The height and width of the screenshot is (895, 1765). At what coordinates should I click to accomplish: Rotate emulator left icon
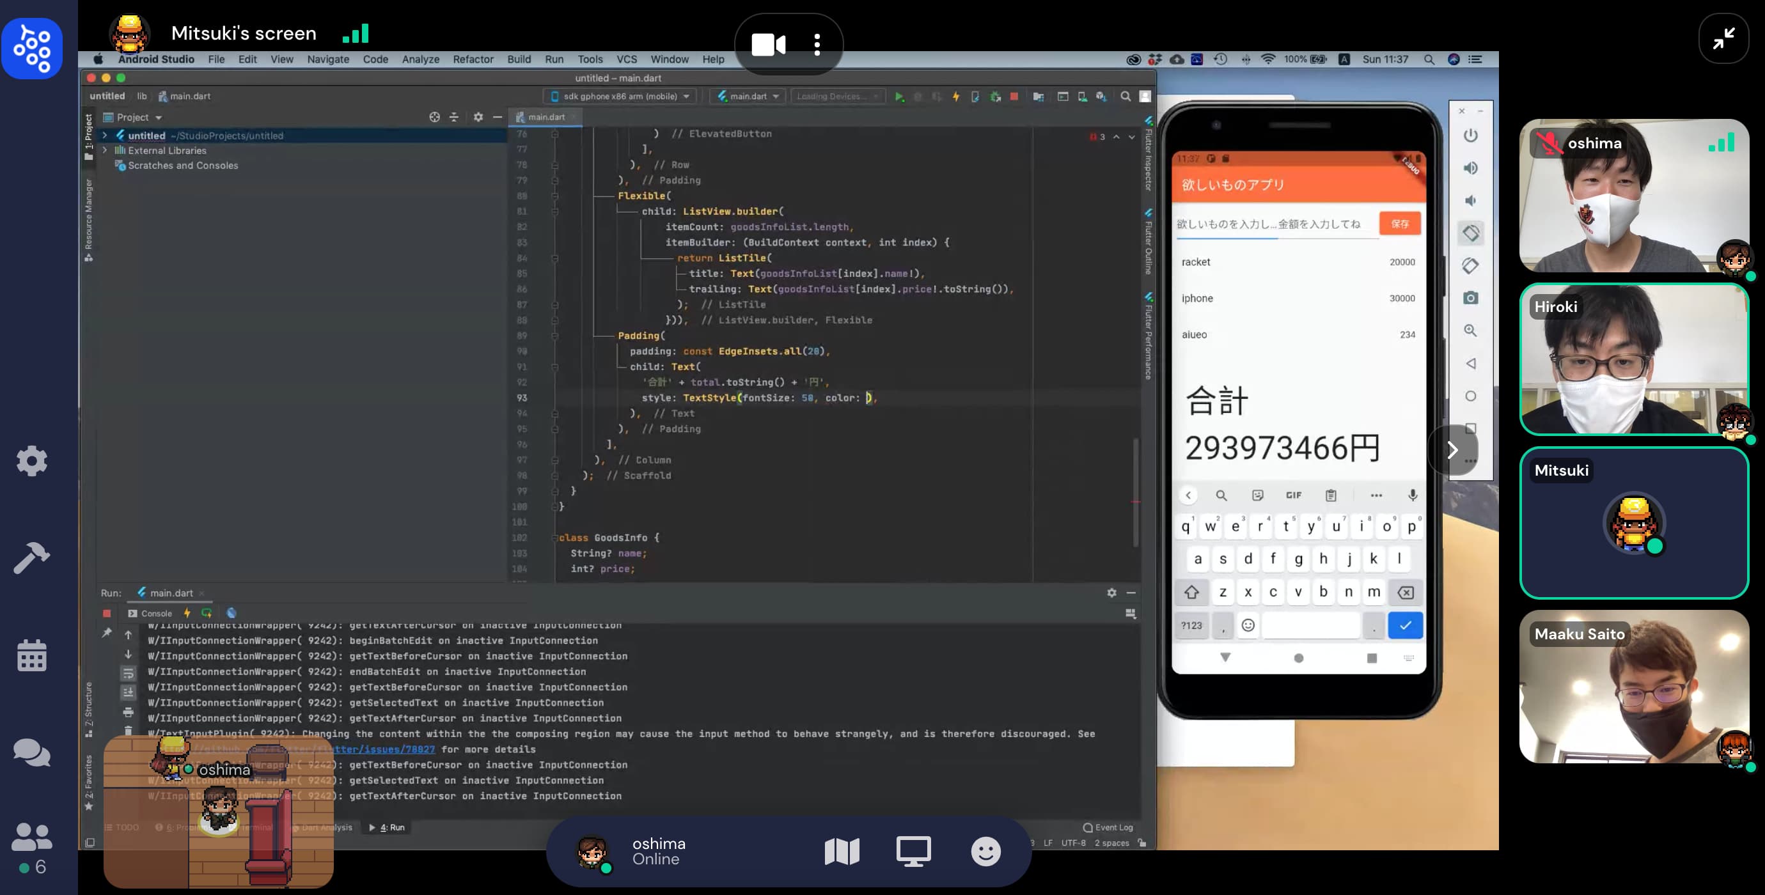coord(1470,233)
